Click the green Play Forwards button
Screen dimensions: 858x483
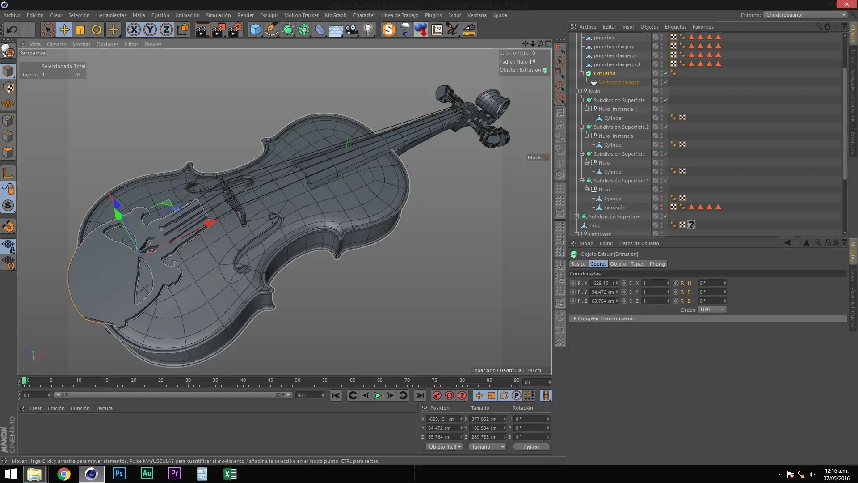pos(378,395)
